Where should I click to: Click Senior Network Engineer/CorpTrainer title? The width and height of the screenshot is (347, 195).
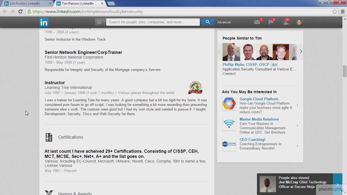[83, 52]
